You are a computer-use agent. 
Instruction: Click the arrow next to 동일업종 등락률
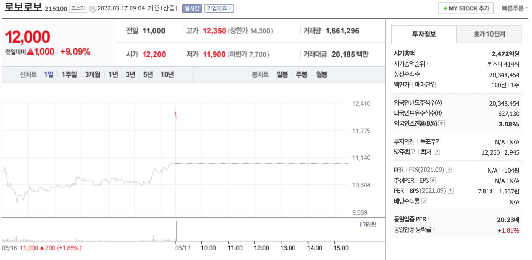(x=434, y=229)
